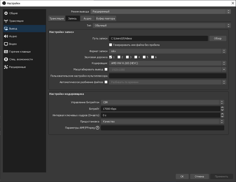Open Горячие клавиши keyboard icon

[x=6, y=52]
